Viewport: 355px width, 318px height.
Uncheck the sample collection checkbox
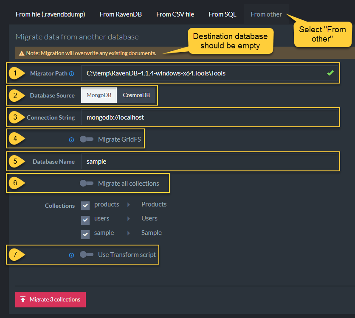click(x=85, y=234)
